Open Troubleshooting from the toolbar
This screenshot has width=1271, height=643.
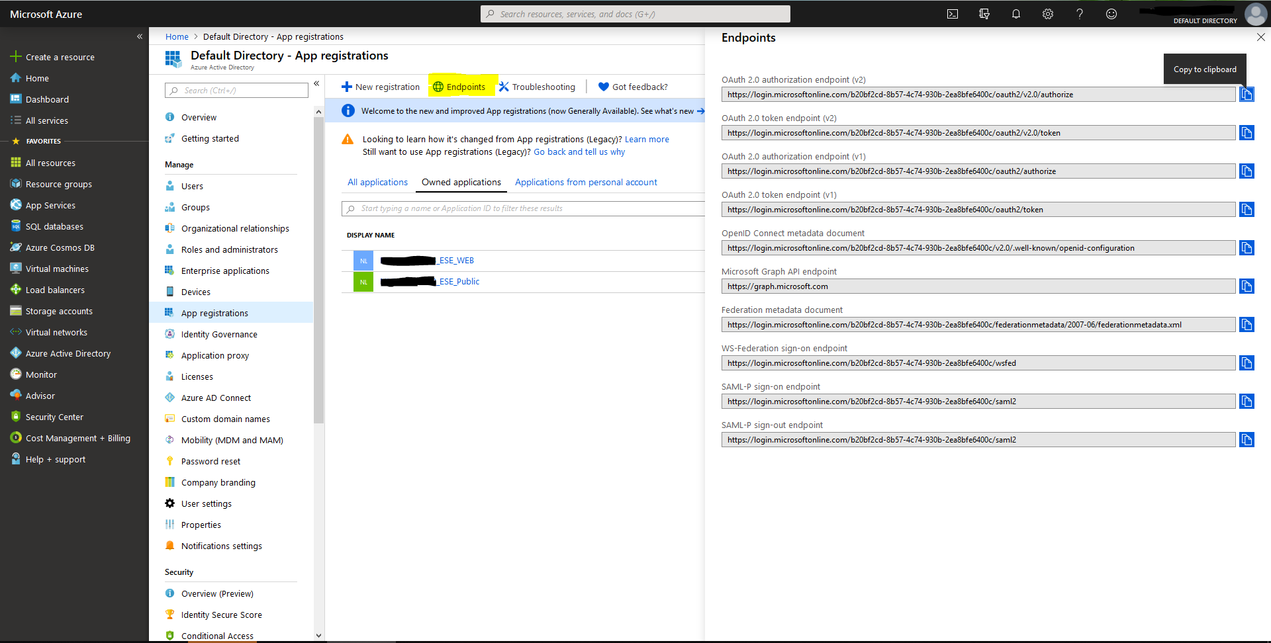click(537, 87)
